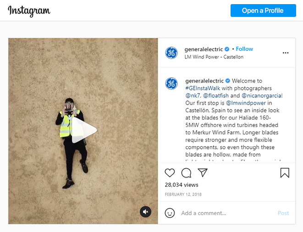Open the @floatfish profile mention
The width and height of the screenshot is (303, 232).
pos(216,95)
